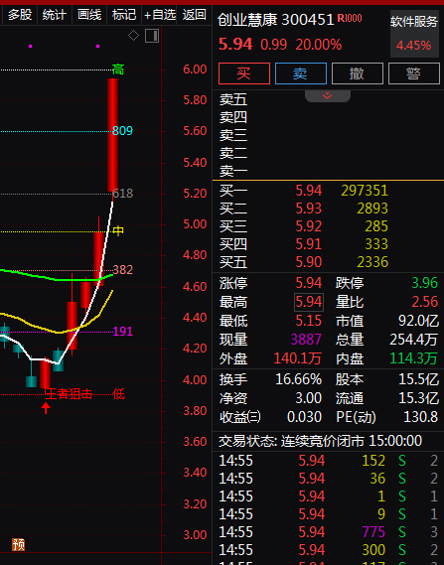Click the boxed 最高 value 5.94
Image resolution: width=444 pixels, height=565 pixels.
tap(309, 302)
